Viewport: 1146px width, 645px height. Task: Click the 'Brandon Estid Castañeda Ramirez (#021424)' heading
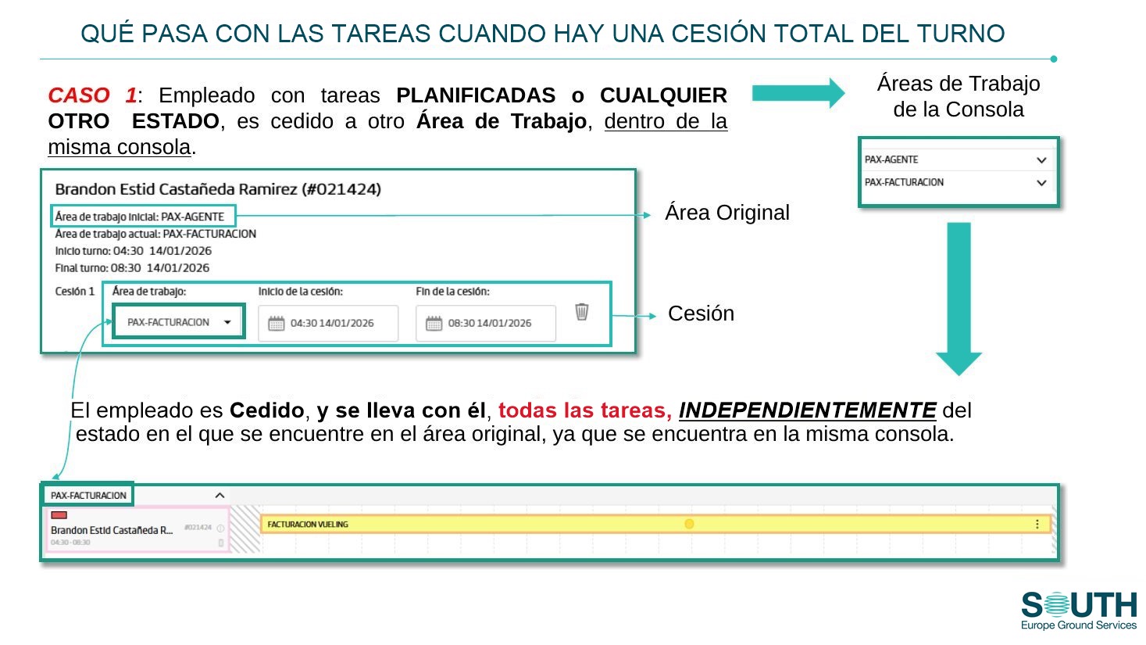(x=218, y=189)
